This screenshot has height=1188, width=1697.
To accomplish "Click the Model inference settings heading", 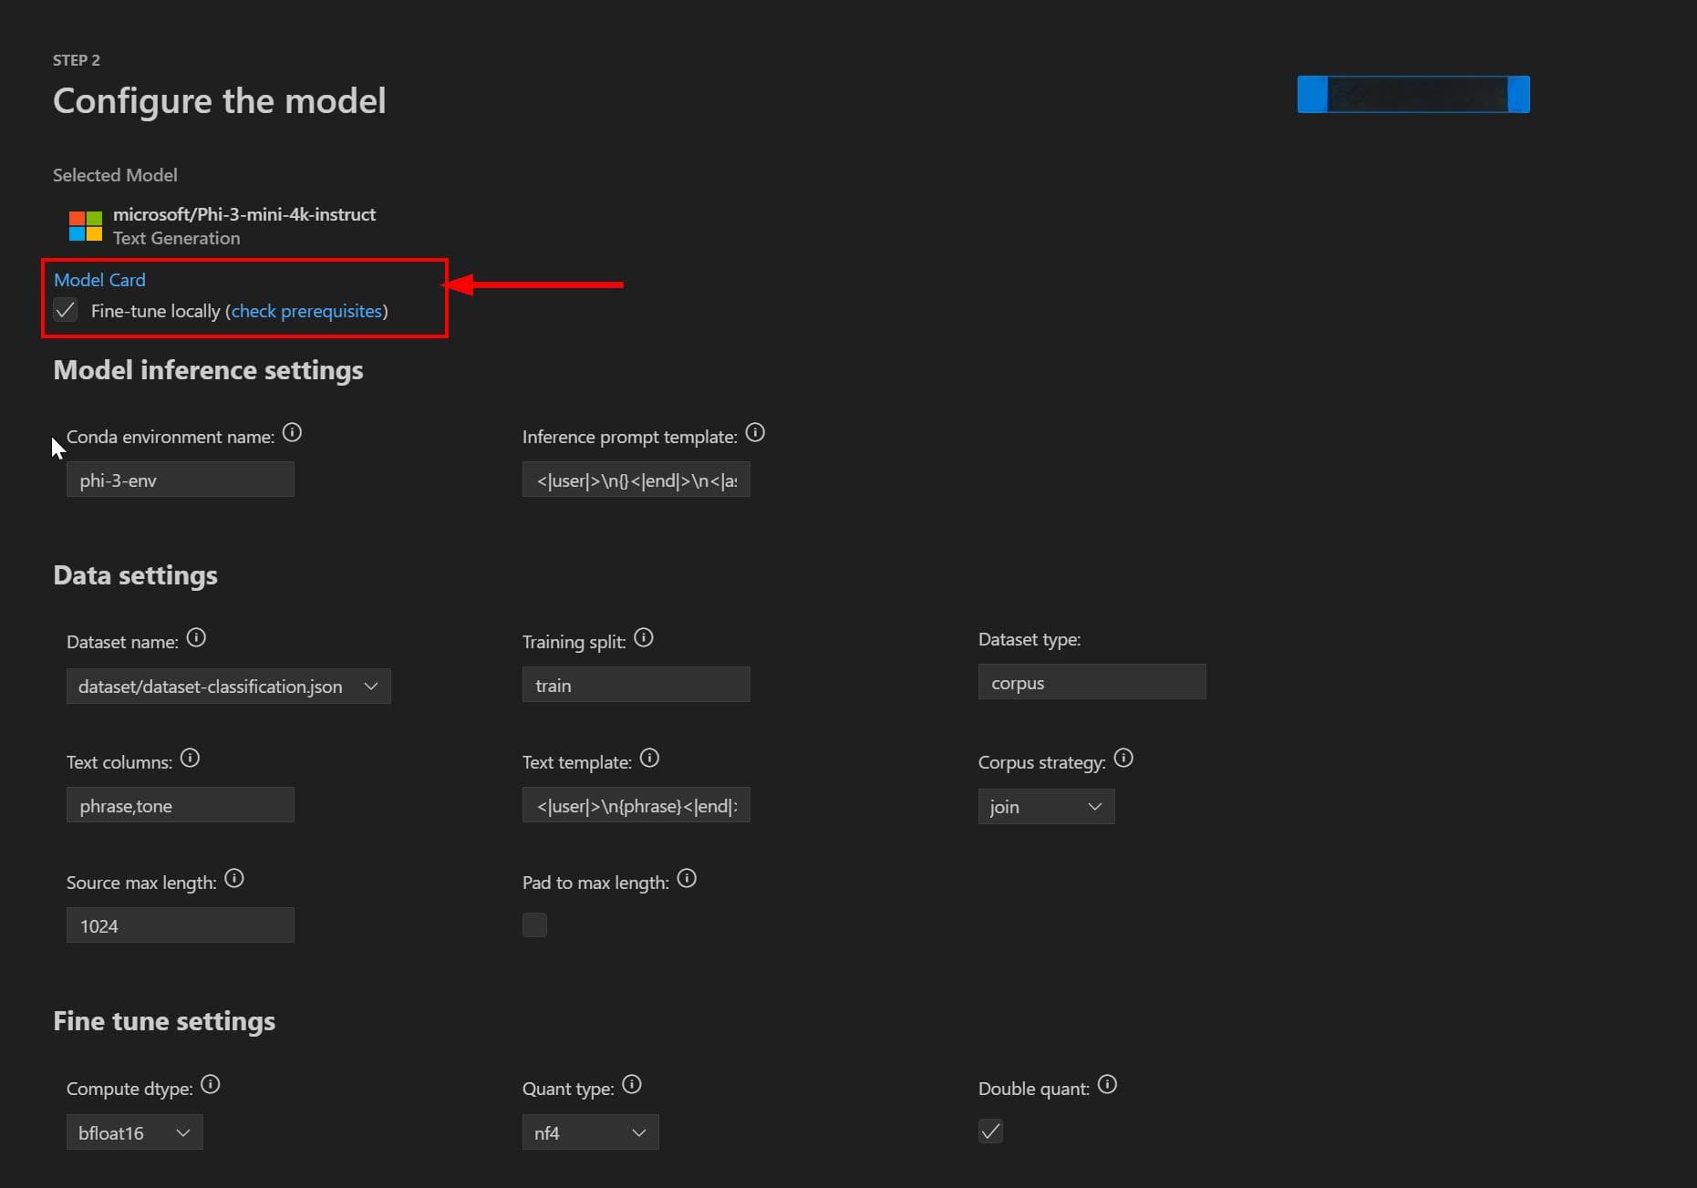I will (208, 370).
